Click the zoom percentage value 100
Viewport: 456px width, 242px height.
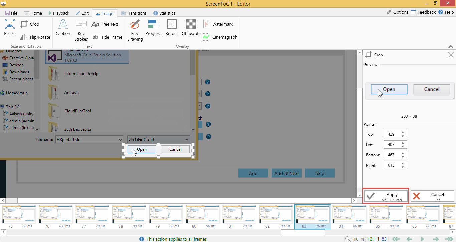[356, 239]
